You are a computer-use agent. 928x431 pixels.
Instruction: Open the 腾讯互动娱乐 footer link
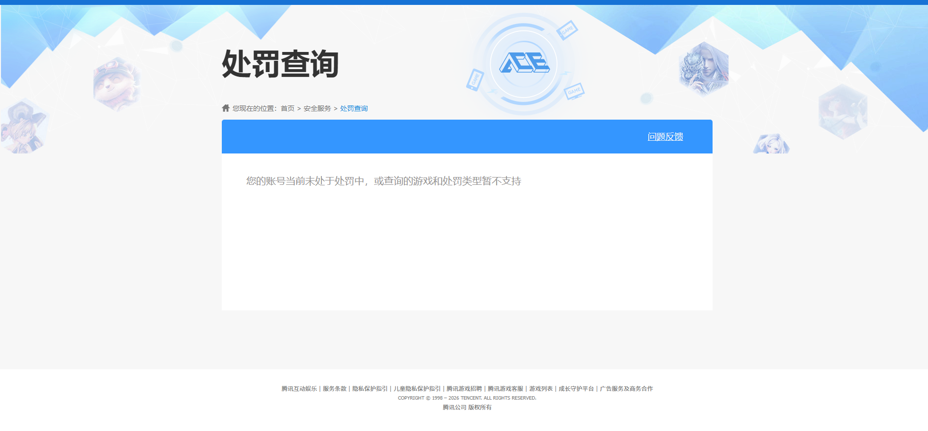(299, 389)
